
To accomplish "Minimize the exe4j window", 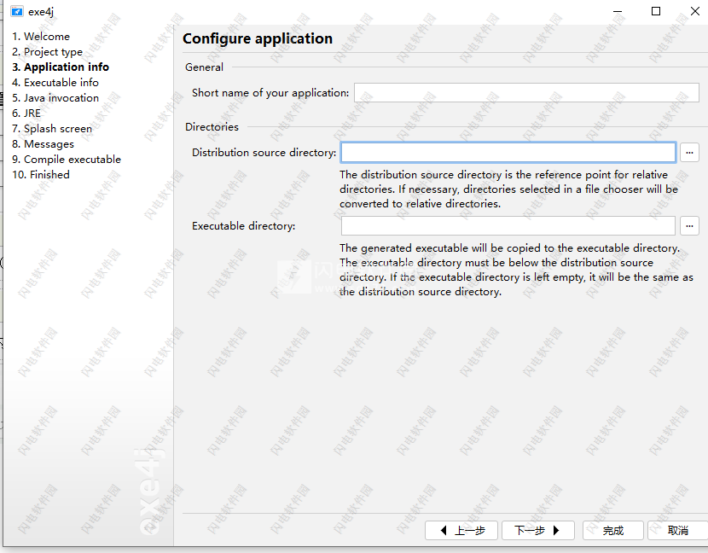I will [x=618, y=11].
